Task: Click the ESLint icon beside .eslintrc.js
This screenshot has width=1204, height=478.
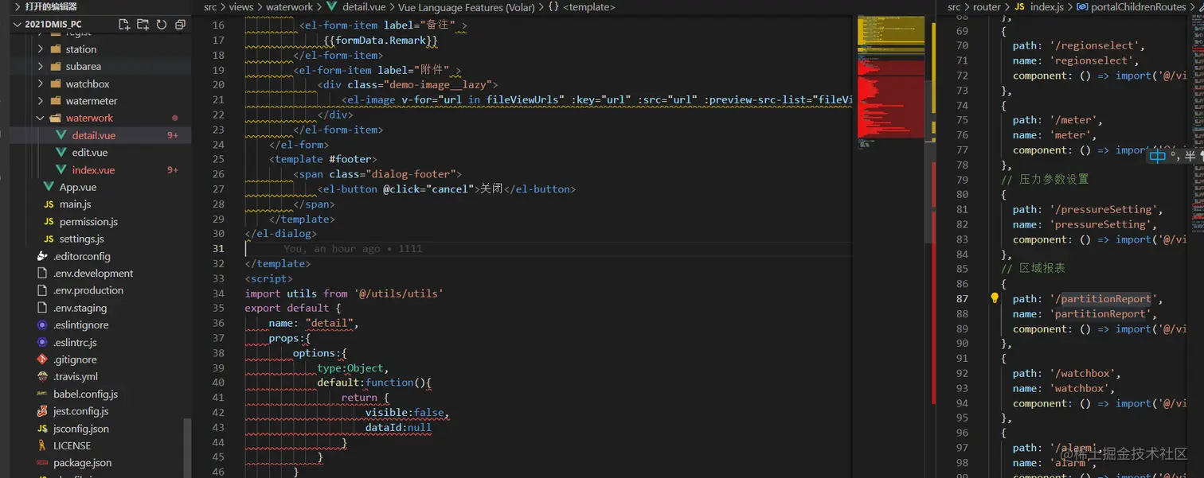Action: pyautogui.click(x=43, y=342)
